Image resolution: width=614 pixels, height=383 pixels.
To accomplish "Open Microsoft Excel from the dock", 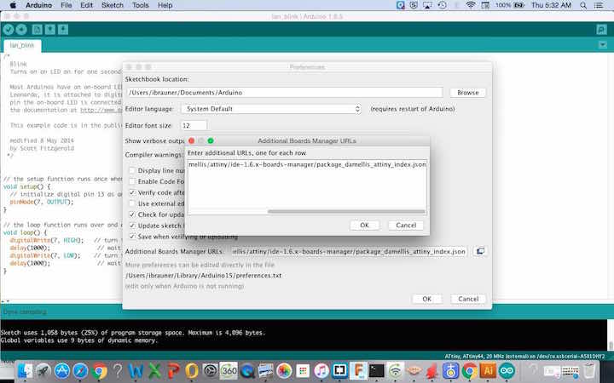I will coord(154,370).
